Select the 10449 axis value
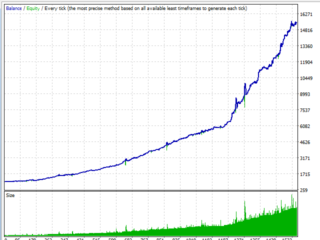 (x=306, y=78)
